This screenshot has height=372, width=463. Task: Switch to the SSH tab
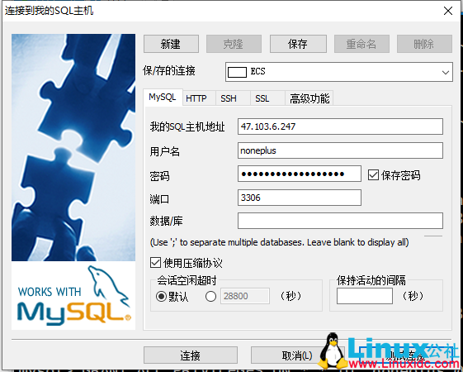[229, 98]
